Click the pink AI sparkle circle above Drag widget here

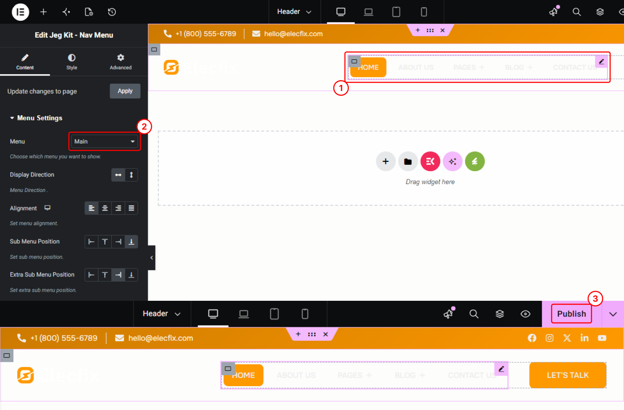[452, 162]
